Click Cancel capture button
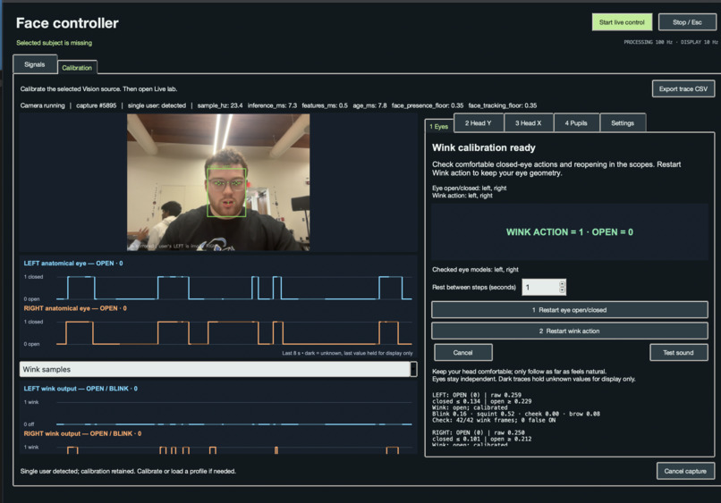The height and width of the screenshot is (503, 721). point(685,471)
